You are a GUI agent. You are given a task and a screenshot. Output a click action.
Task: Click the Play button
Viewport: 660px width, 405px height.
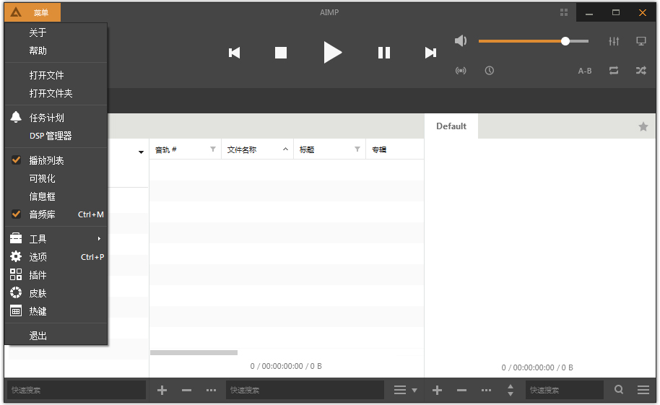click(x=332, y=52)
